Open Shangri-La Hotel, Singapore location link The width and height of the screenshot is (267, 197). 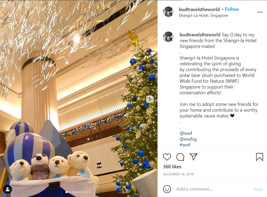coord(203,15)
